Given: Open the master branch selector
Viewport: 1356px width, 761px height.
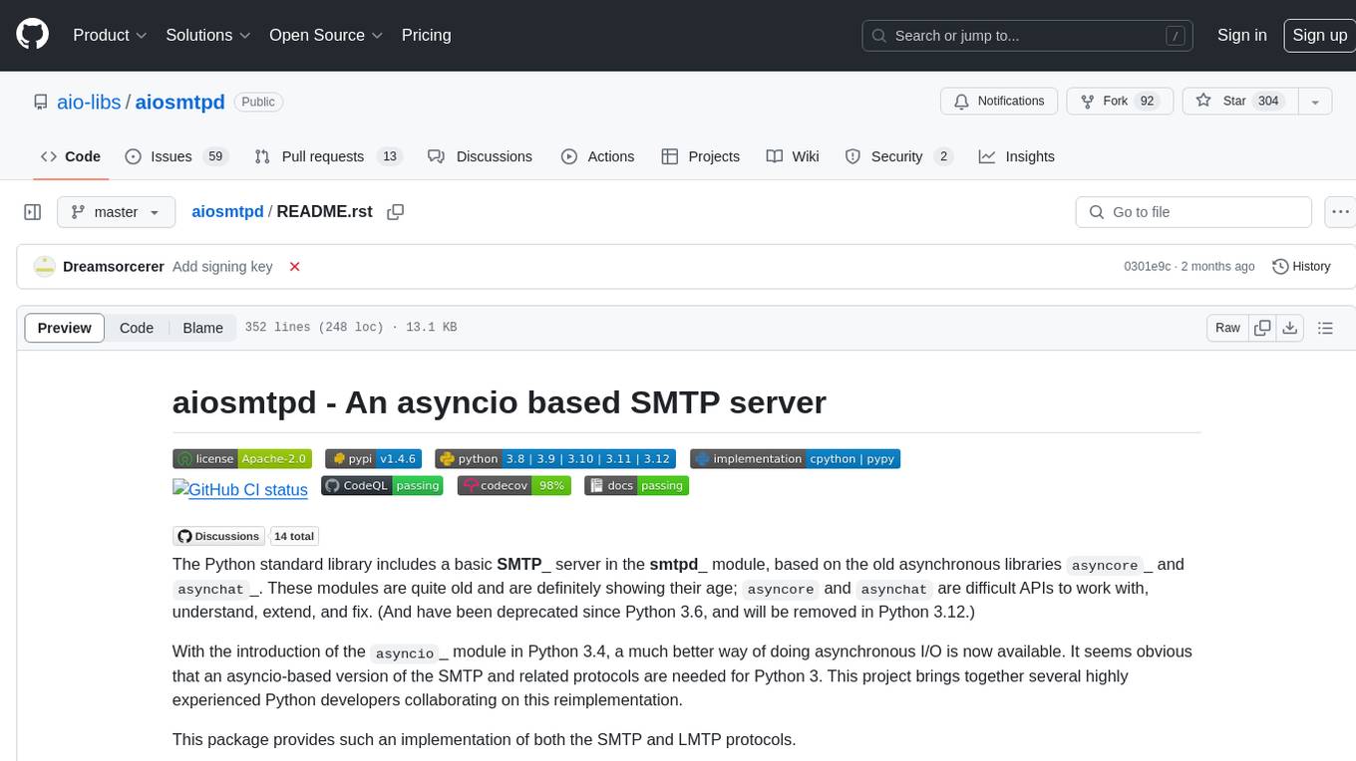Looking at the screenshot, I should [117, 212].
